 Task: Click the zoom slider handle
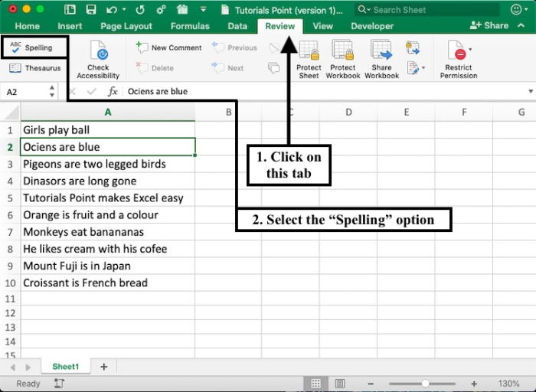coord(425,384)
